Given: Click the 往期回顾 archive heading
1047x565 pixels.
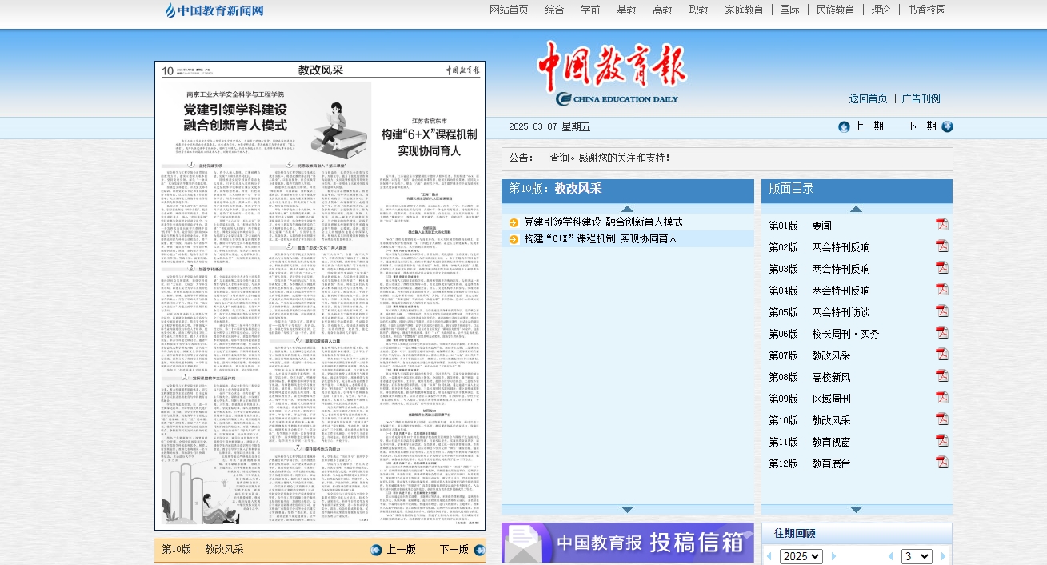Looking at the screenshot, I should pos(794,534).
